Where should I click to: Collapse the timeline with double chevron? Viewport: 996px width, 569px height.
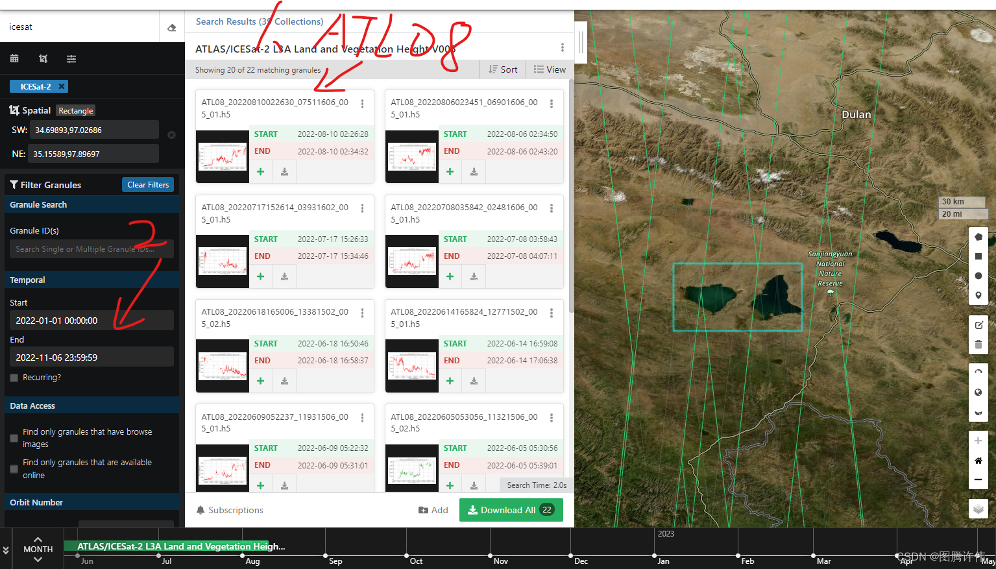(6, 550)
